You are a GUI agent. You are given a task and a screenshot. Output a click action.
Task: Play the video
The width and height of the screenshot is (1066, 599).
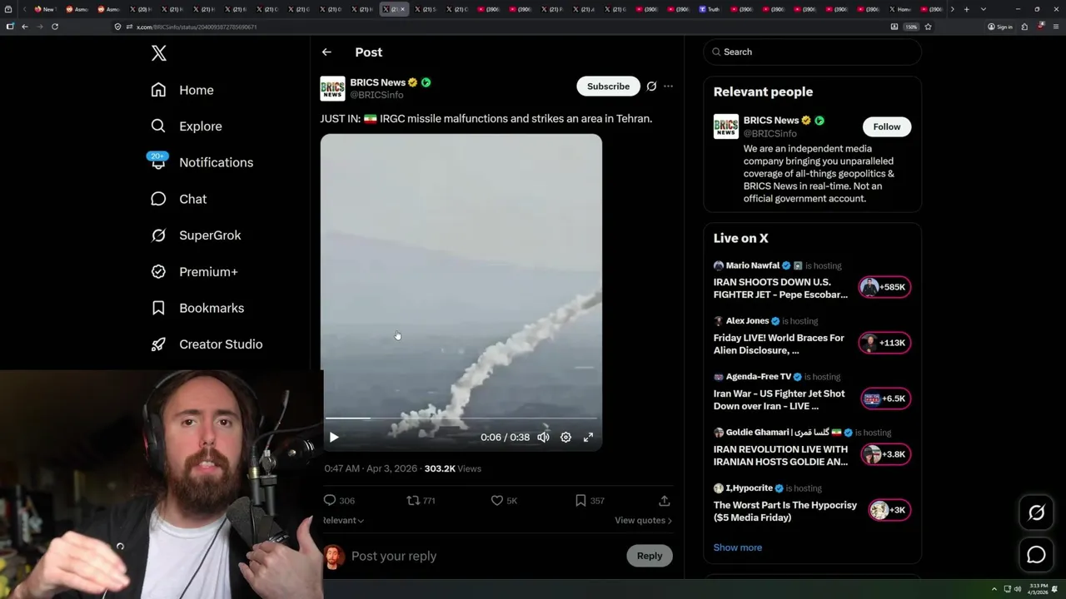pos(334,437)
